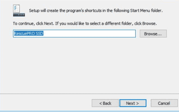
Task: Select the Cancel button label
Action: (x=164, y=103)
